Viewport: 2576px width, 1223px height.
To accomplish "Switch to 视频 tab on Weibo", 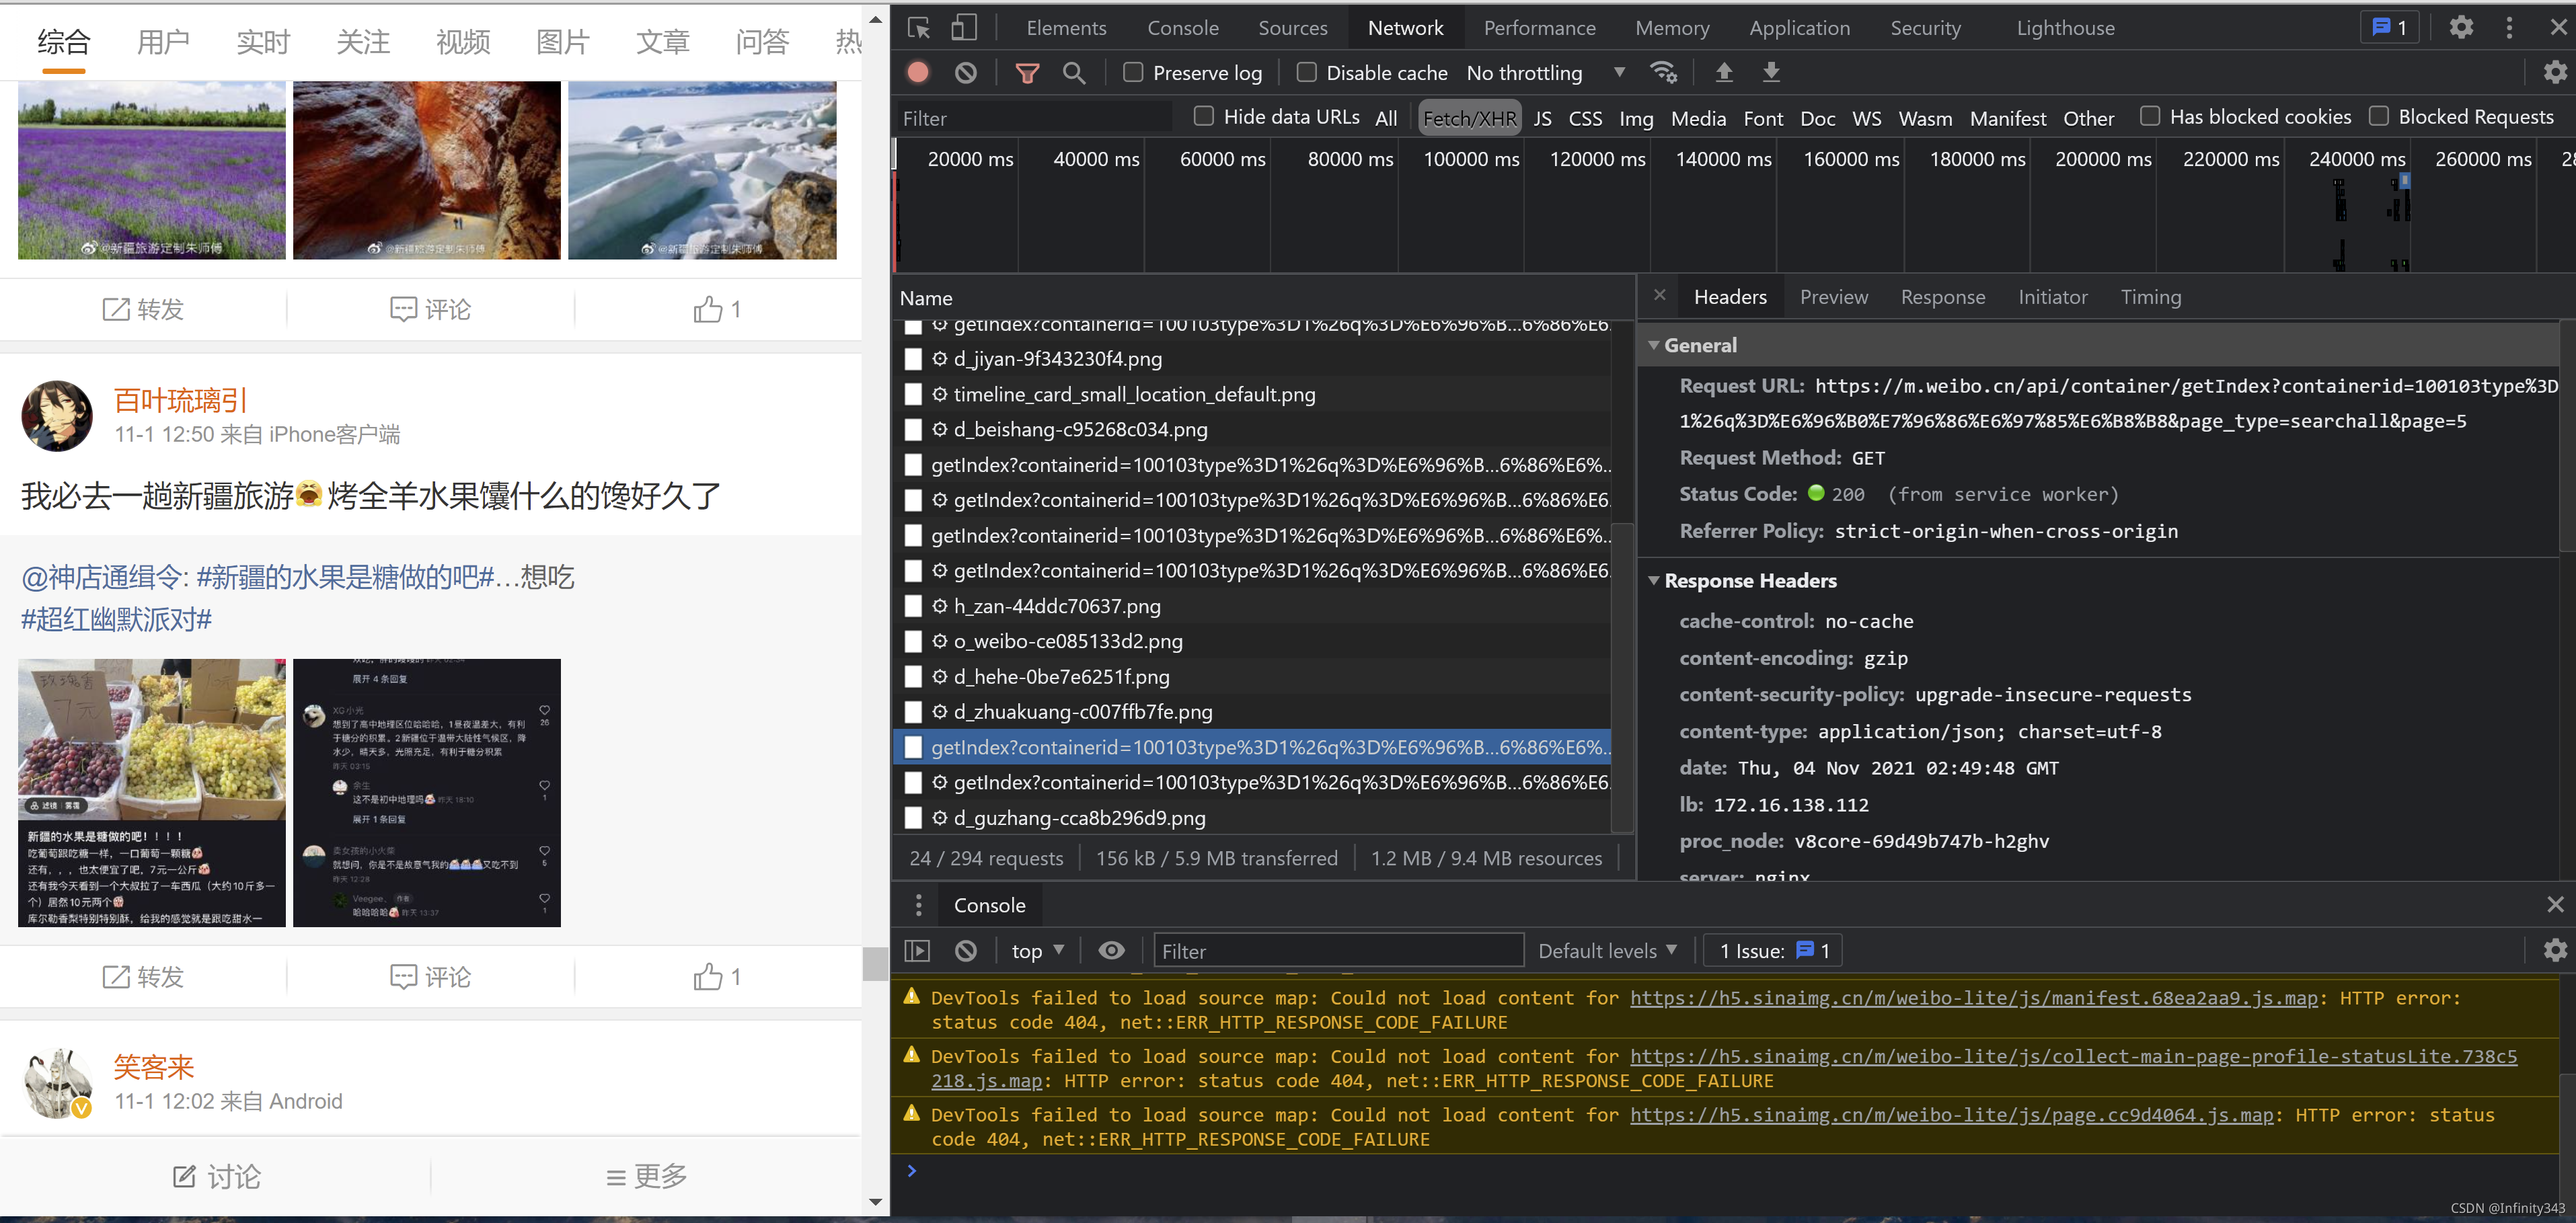I will pos(463,42).
